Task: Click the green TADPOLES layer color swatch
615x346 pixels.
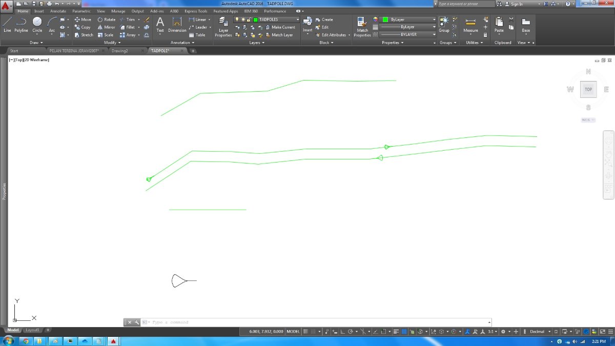Action: pyautogui.click(x=255, y=19)
